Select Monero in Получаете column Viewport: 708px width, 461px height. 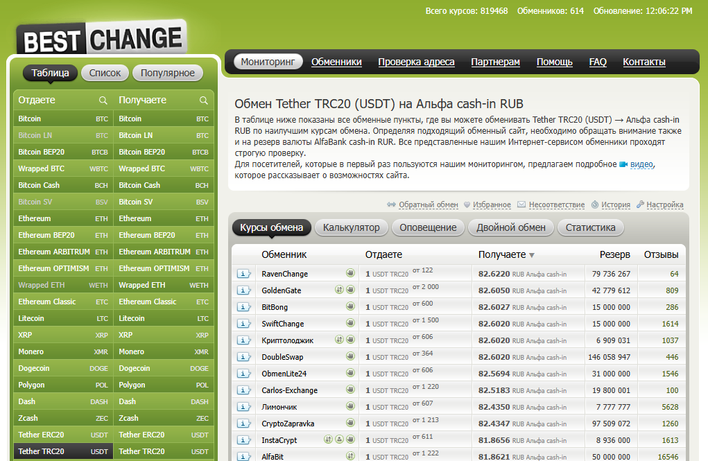click(x=164, y=351)
